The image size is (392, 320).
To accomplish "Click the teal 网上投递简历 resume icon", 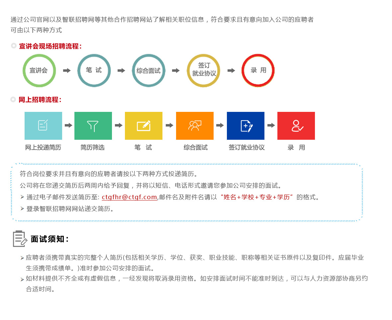I will (x=43, y=126).
